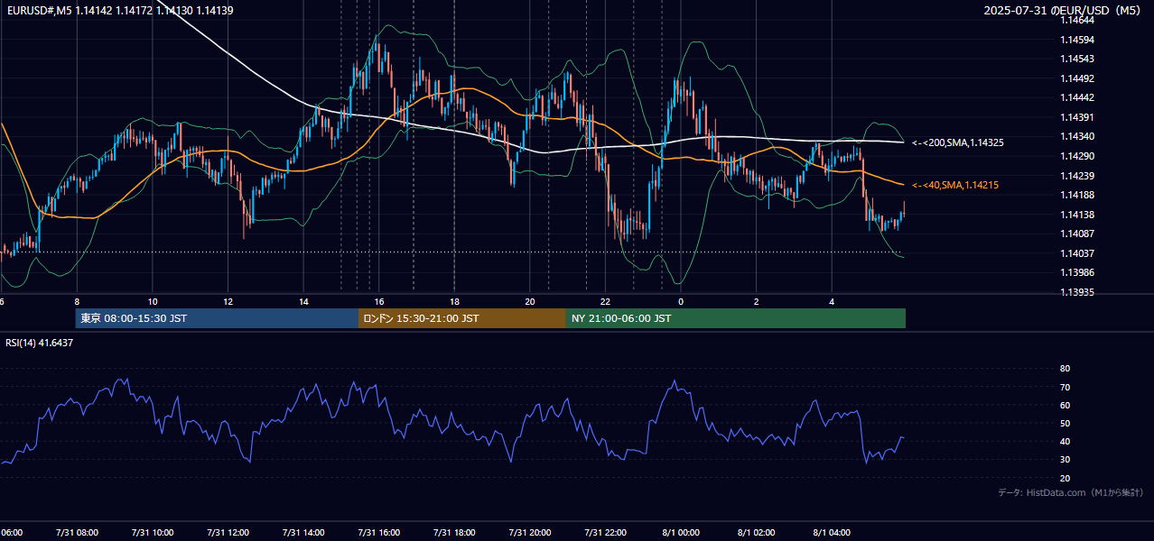This screenshot has width=1154, height=541.
Task: Click price axis value 1.14087
Action: click(x=1076, y=234)
